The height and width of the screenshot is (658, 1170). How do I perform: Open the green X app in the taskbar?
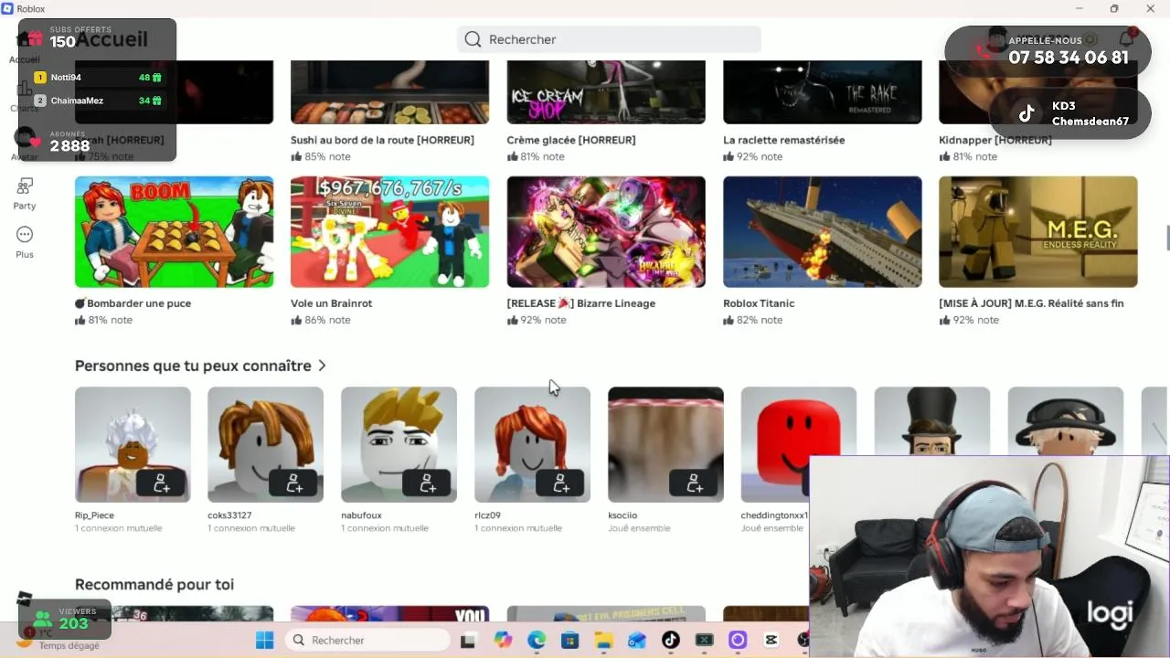pyautogui.click(x=704, y=640)
